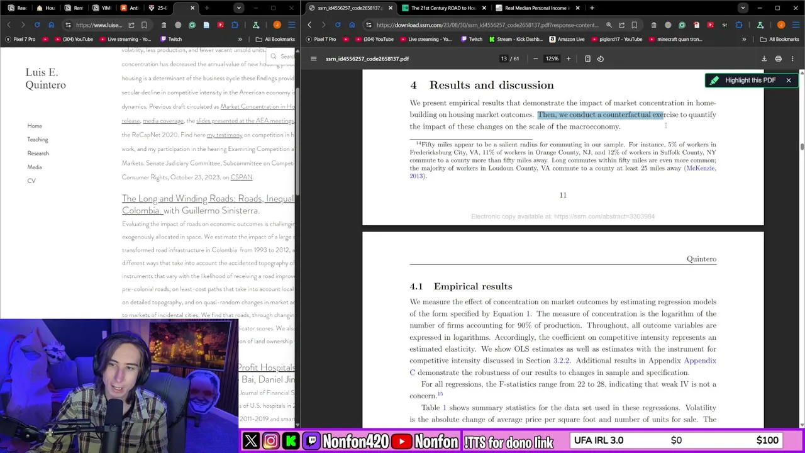The image size is (805, 453).
Task: Print the PDF document
Action: tap(778, 59)
